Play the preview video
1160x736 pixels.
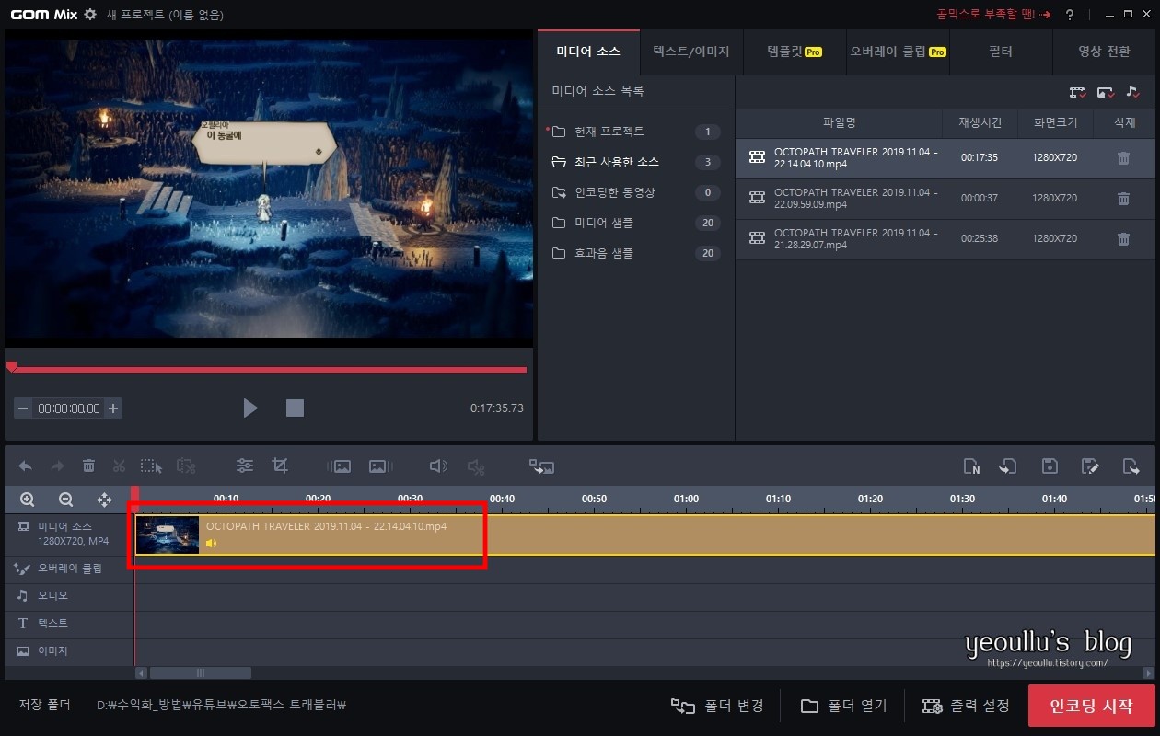[250, 408]
